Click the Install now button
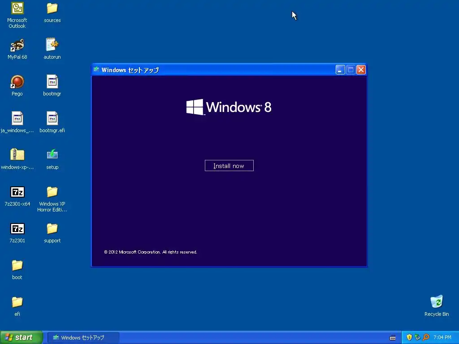 229,166
